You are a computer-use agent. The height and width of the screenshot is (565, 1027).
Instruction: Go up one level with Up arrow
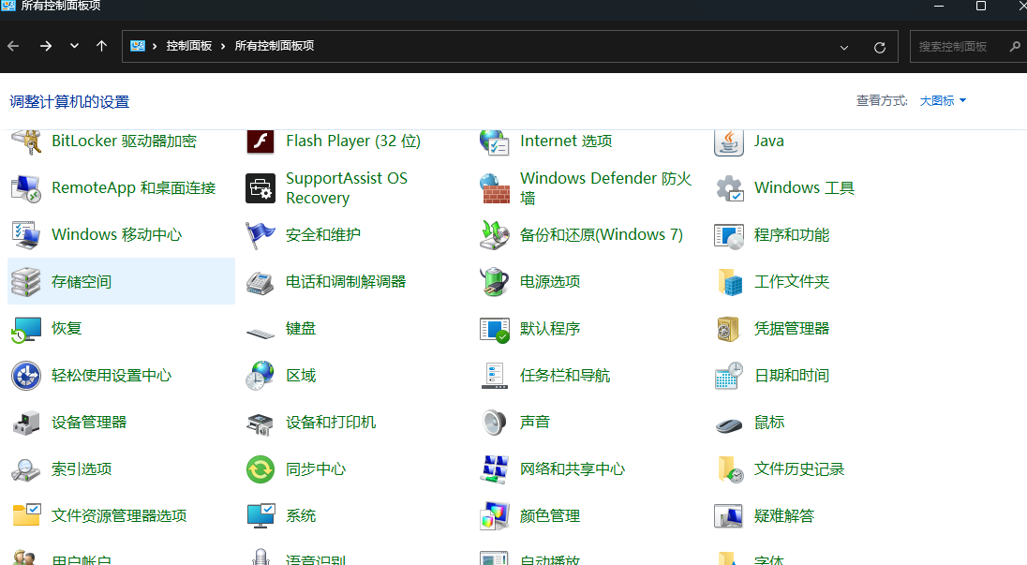(x=101, y=46)
